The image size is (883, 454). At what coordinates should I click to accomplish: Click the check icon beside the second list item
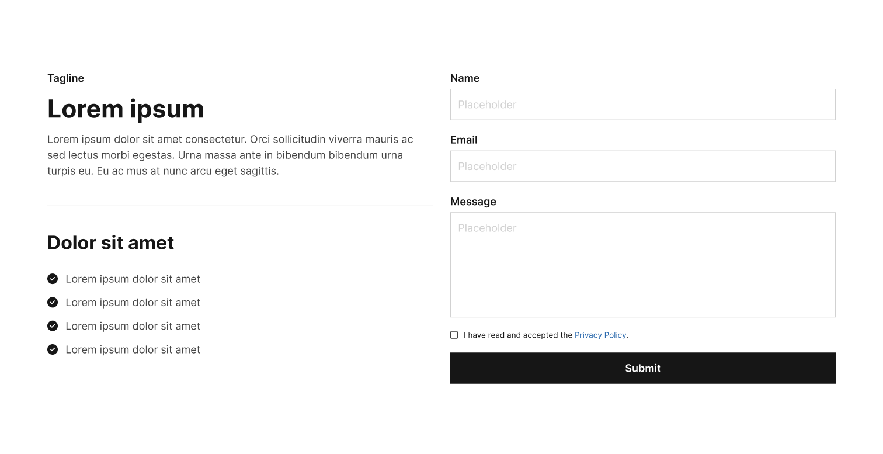[x=53, y=302]
